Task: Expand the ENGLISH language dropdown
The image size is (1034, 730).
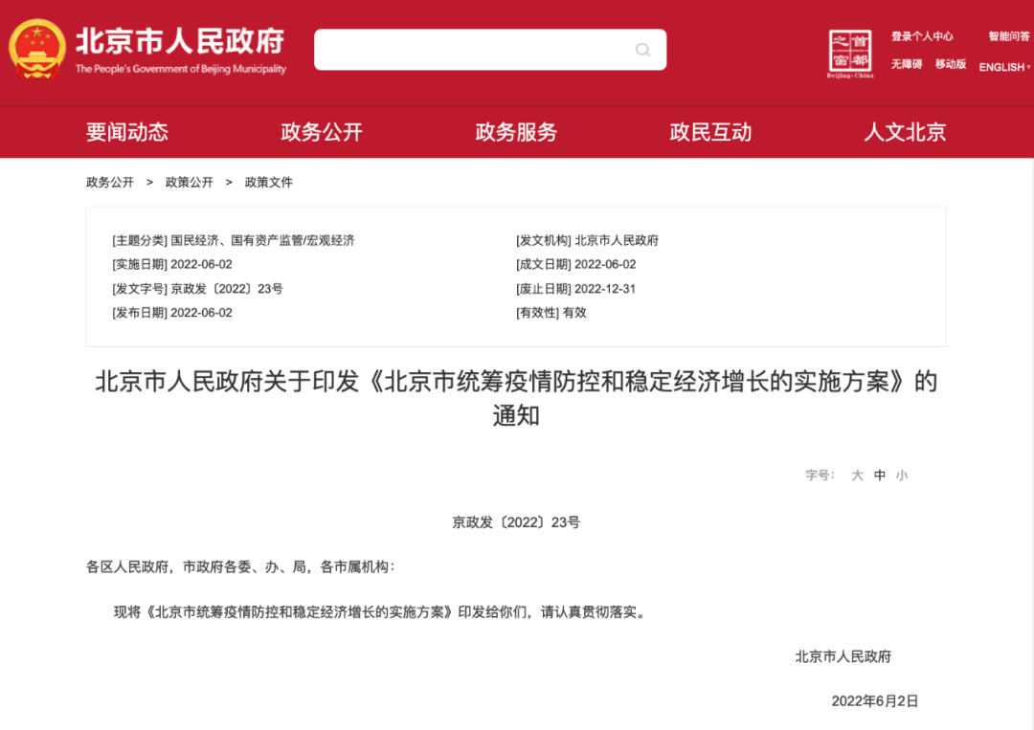Action: tap(1001, 66)
